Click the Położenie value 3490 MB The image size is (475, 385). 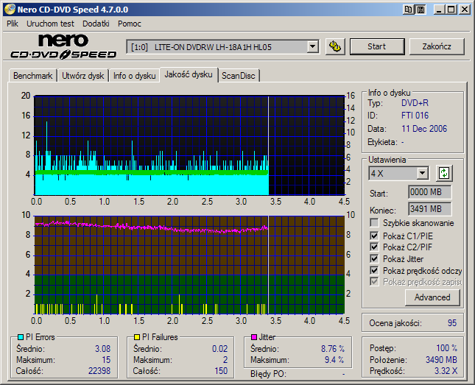pos(441,359)
